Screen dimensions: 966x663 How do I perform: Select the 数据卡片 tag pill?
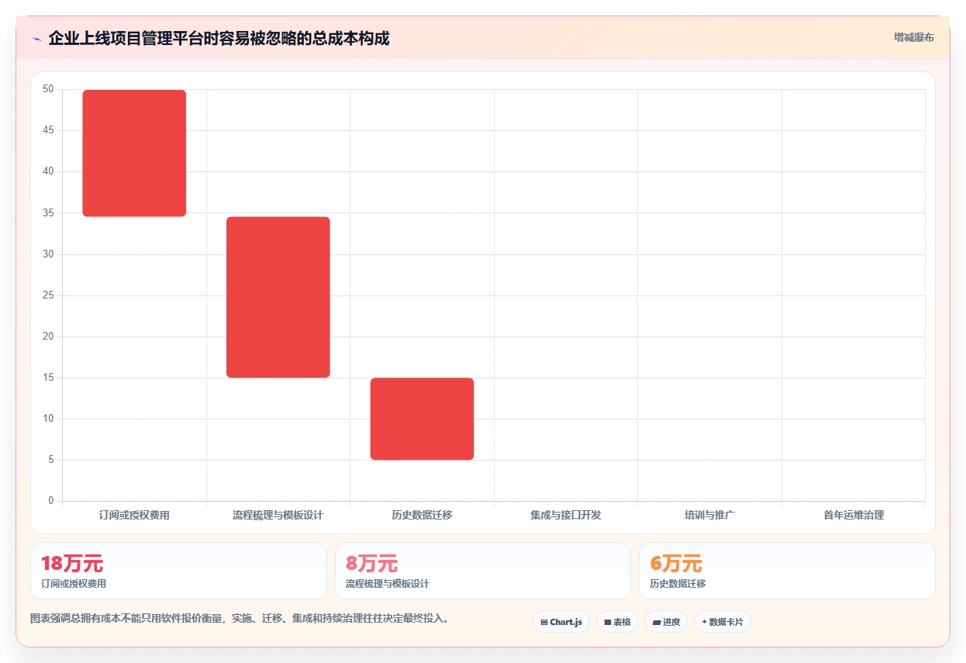click(723, 622)
